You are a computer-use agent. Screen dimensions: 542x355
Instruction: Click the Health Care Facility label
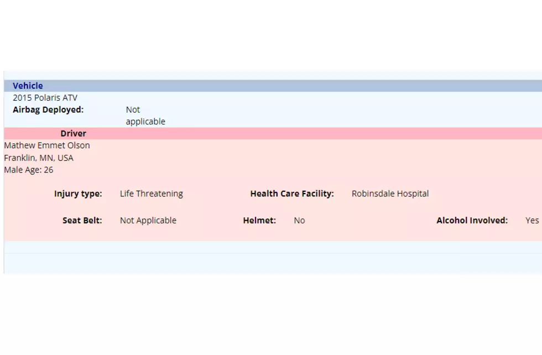pos(292,194)
